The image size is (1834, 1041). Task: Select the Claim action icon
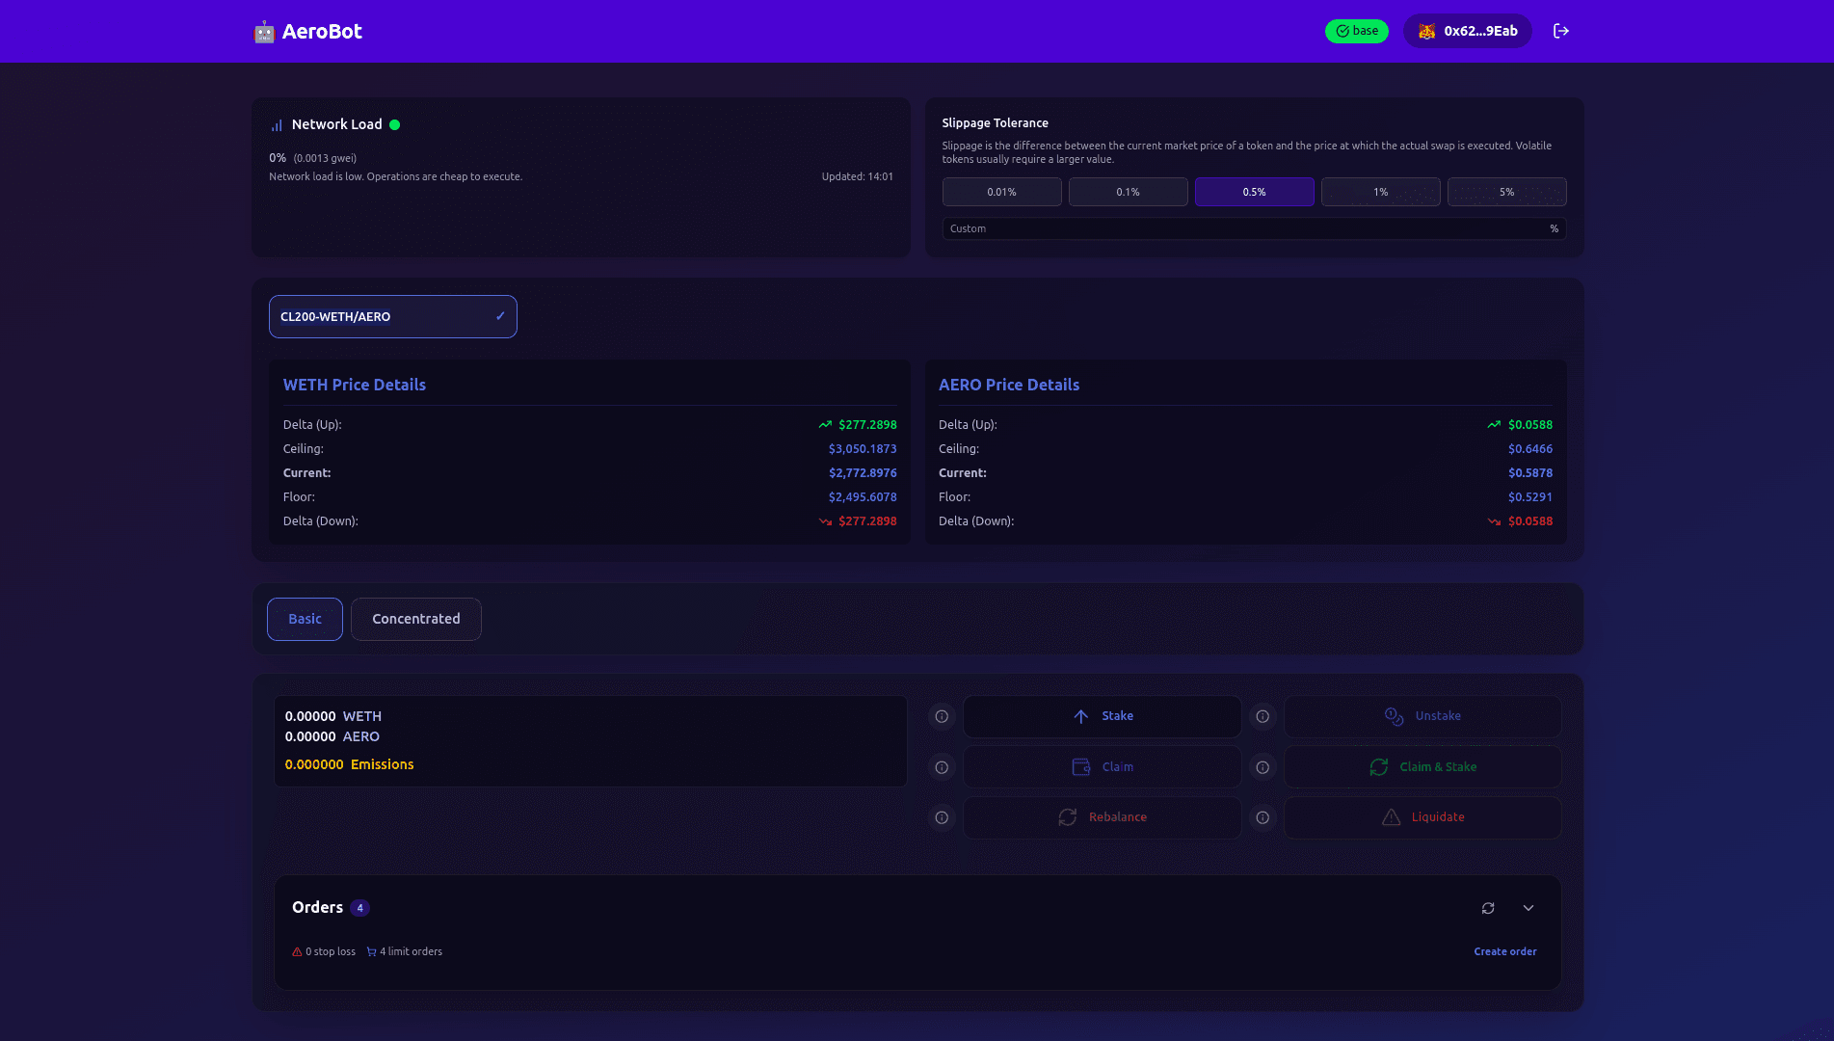pos(1081,766)
